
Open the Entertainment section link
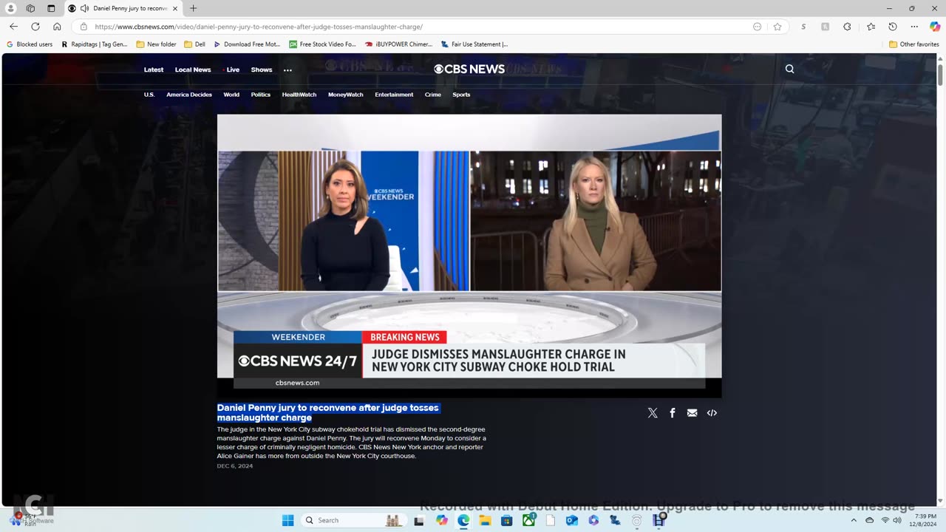coord(394,95)
